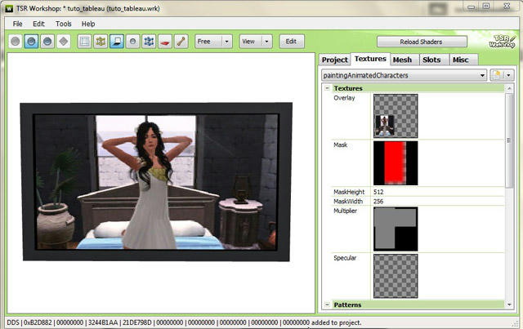Select the Specular texture thumbnail

[x=396, y=276]
